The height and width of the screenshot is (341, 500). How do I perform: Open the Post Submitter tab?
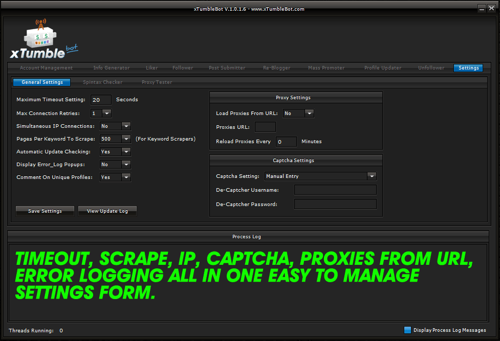point(227,68)
